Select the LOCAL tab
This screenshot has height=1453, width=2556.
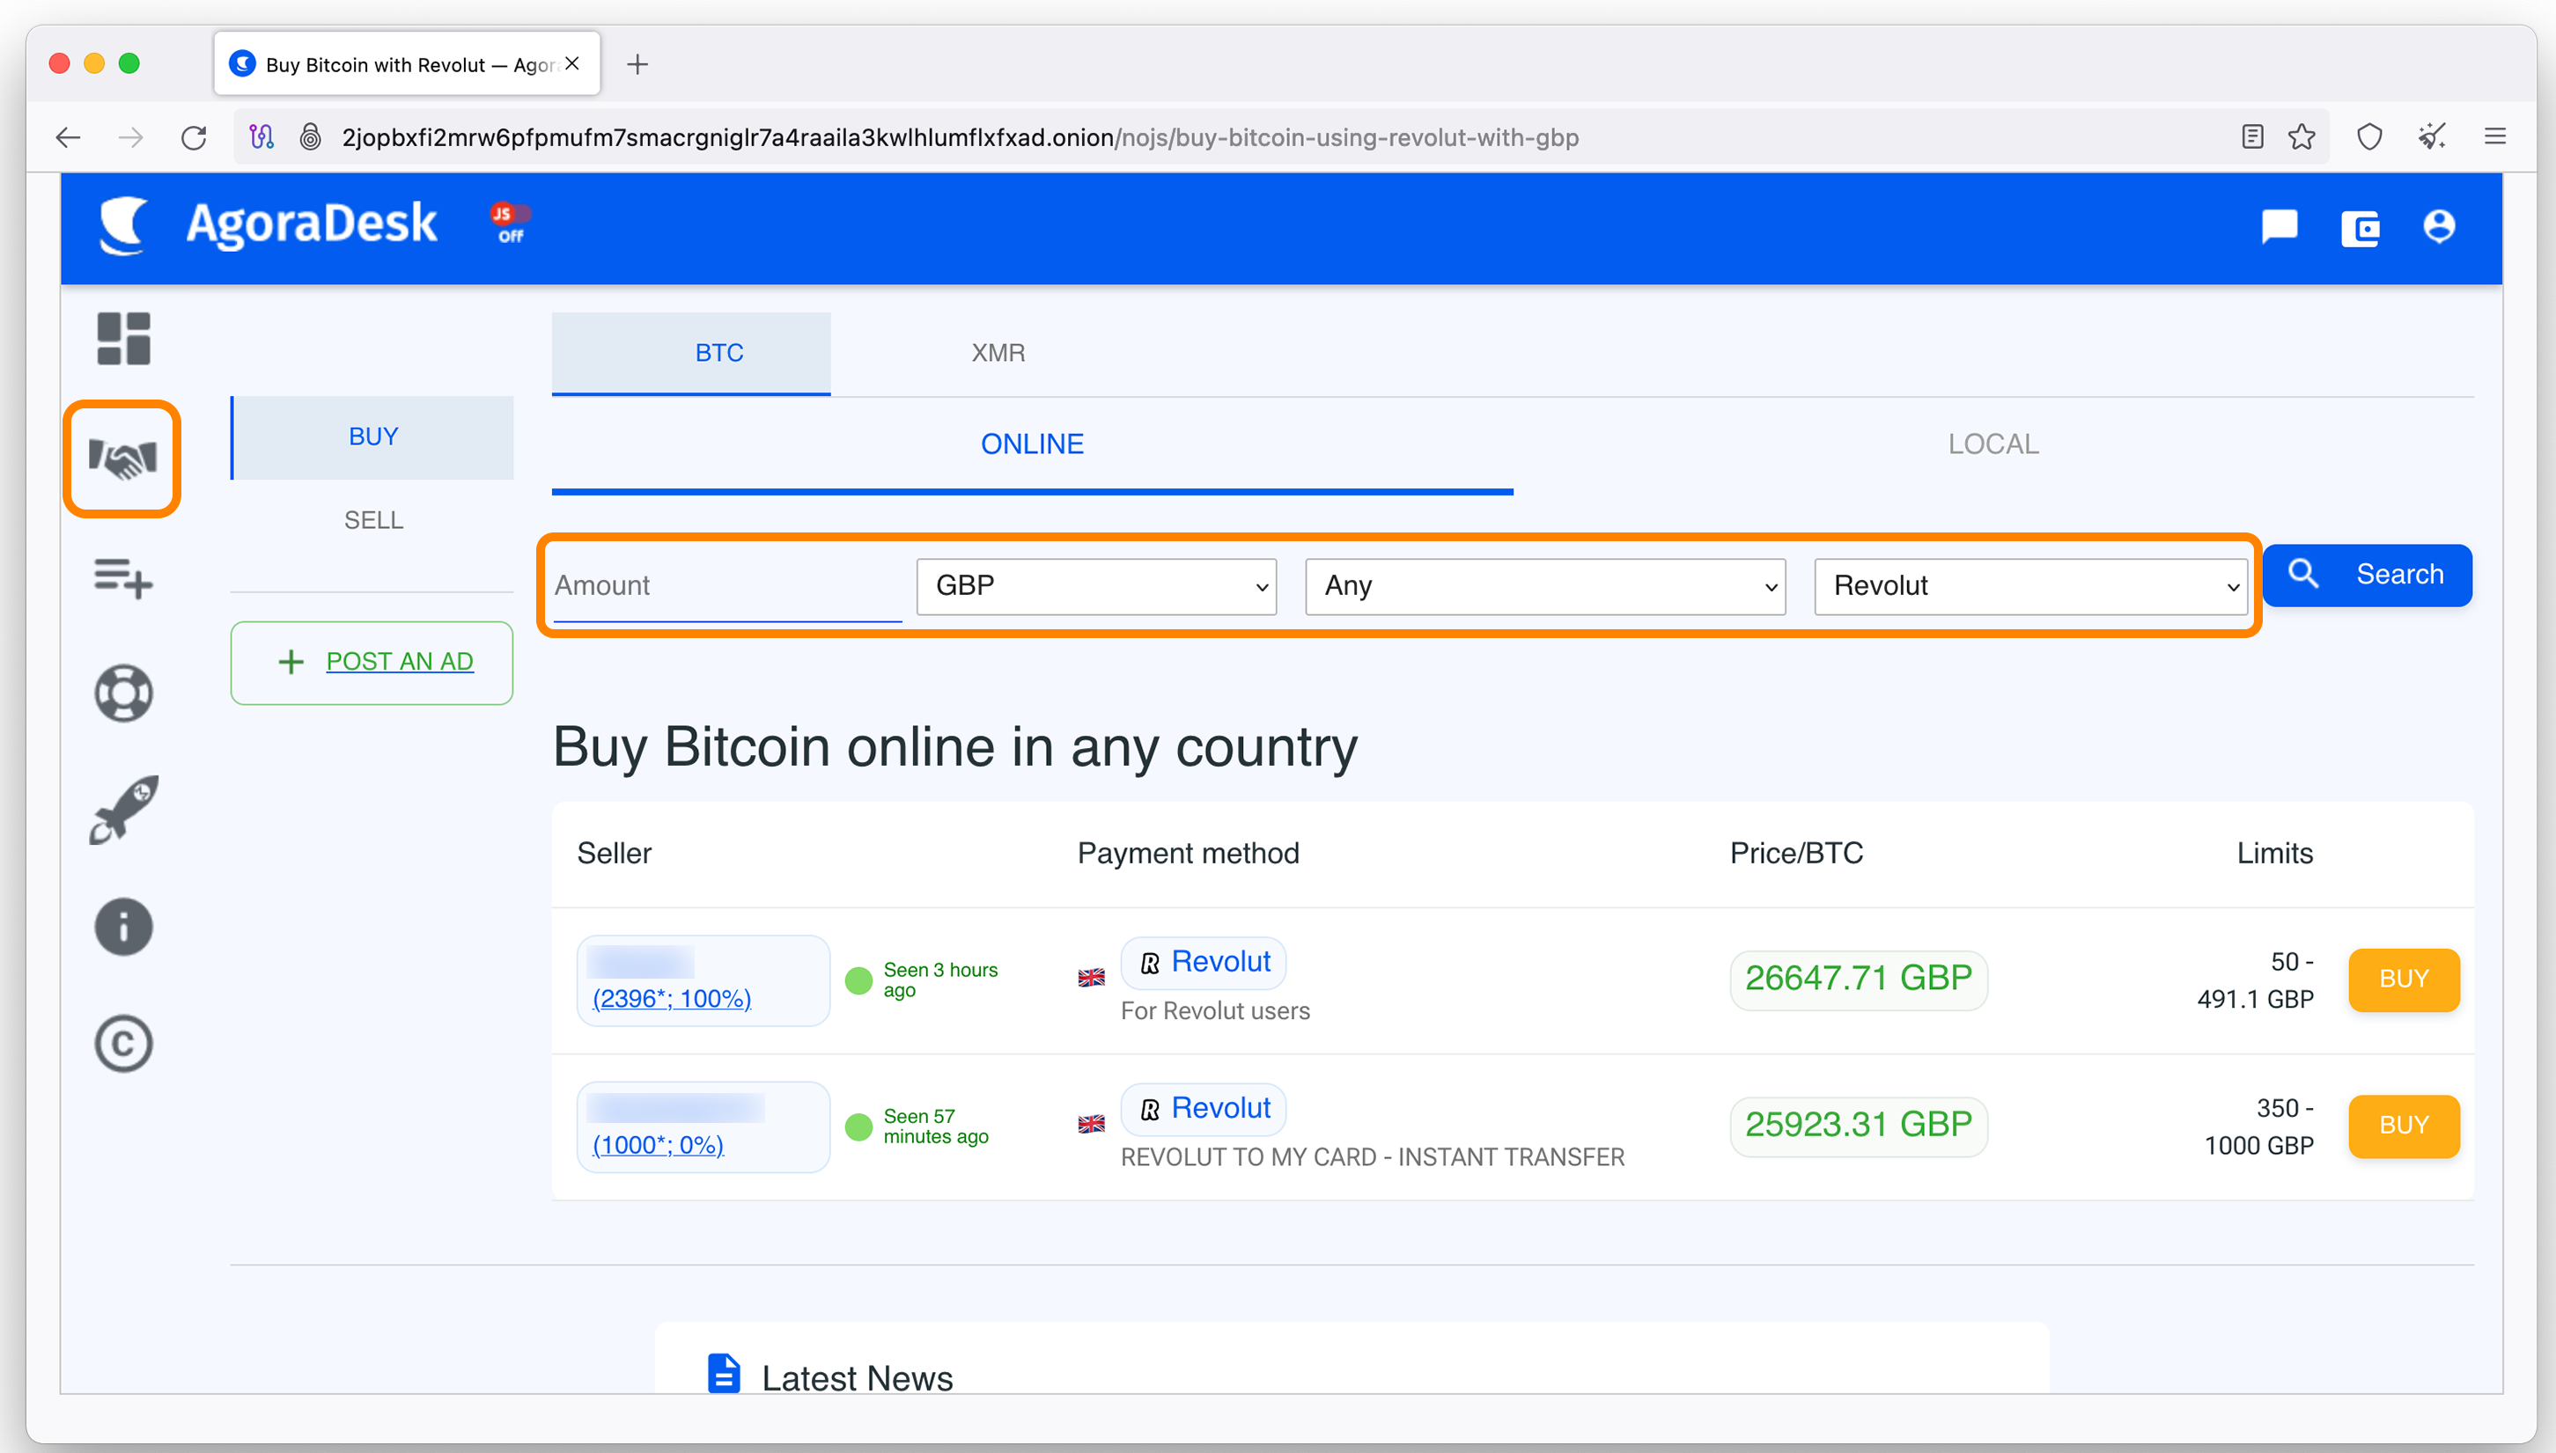pyautogui.click(x=1993, y=445)
